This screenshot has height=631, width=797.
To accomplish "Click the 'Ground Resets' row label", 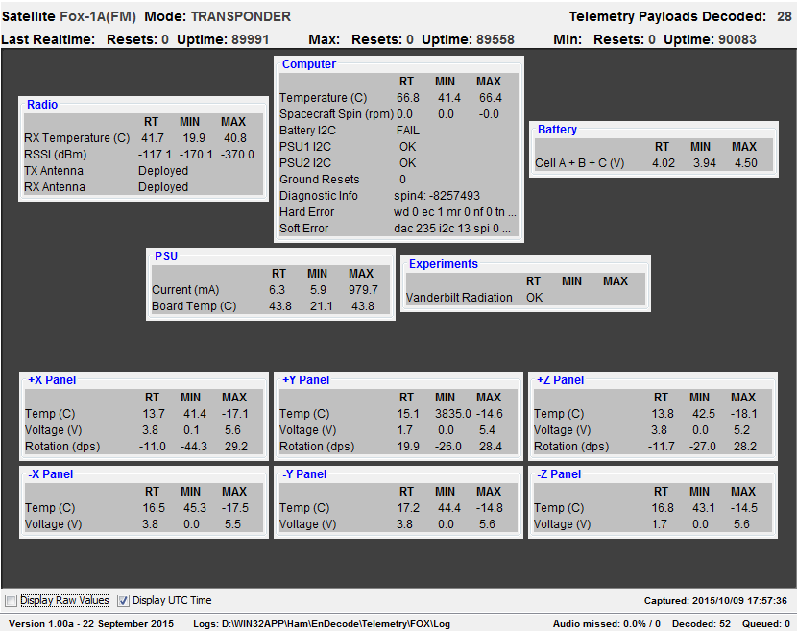I will [319, 179].
